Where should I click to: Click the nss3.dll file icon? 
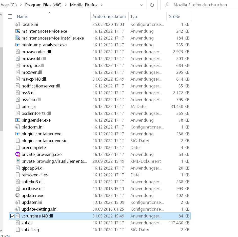click(18, 93)
